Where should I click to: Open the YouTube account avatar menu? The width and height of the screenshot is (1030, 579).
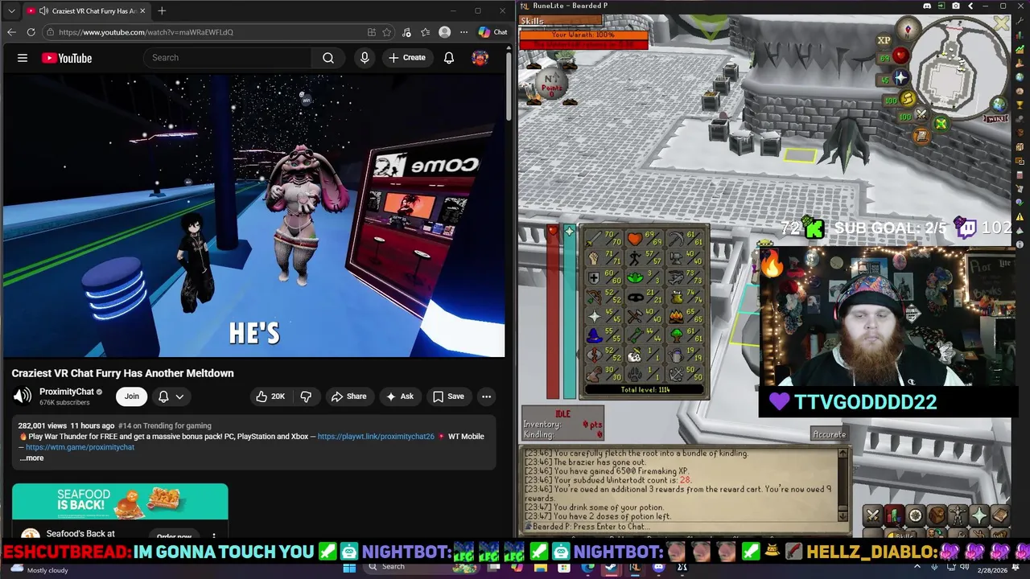pyautogui.click(x=480, y=58)
